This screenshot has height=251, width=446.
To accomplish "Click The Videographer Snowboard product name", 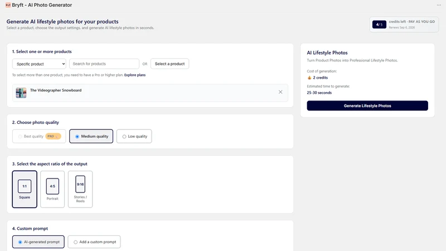I will coord(56,90).
